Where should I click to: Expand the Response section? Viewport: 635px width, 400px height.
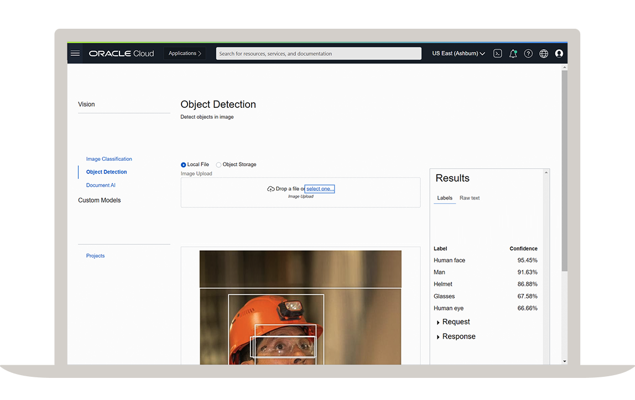click(458, 336)
